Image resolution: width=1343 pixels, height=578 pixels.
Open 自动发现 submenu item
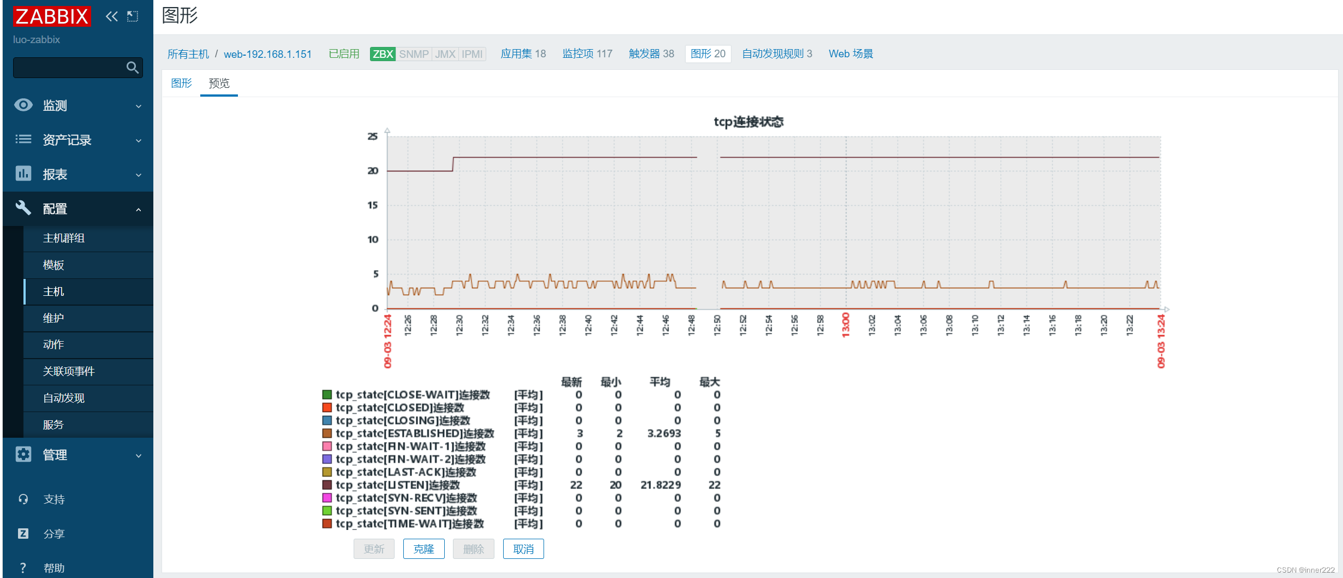88,398
